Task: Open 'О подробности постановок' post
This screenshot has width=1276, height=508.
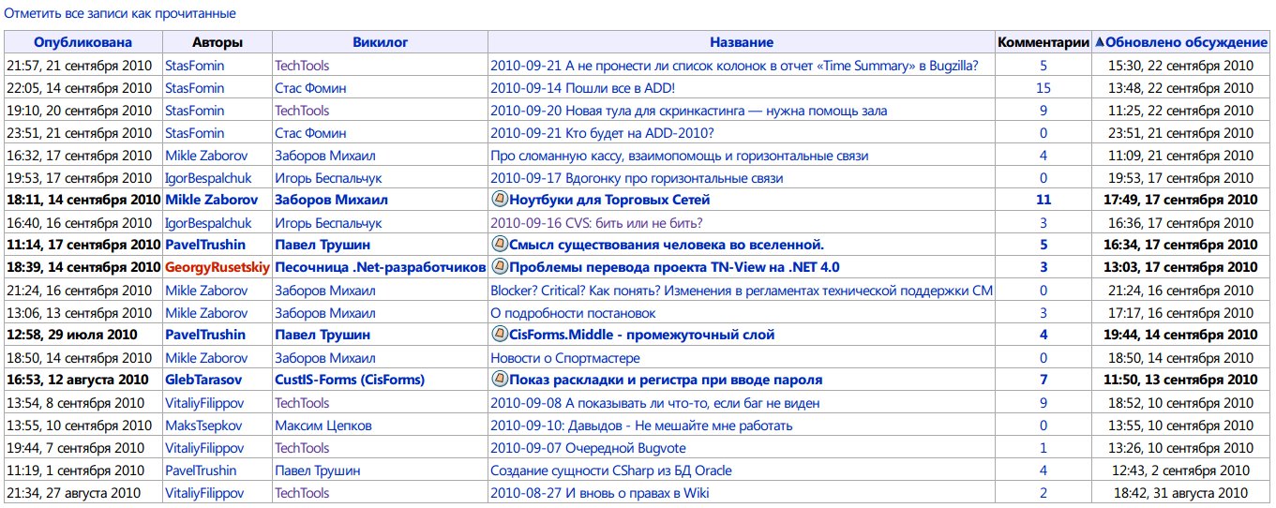Action: tap(573, 313)
